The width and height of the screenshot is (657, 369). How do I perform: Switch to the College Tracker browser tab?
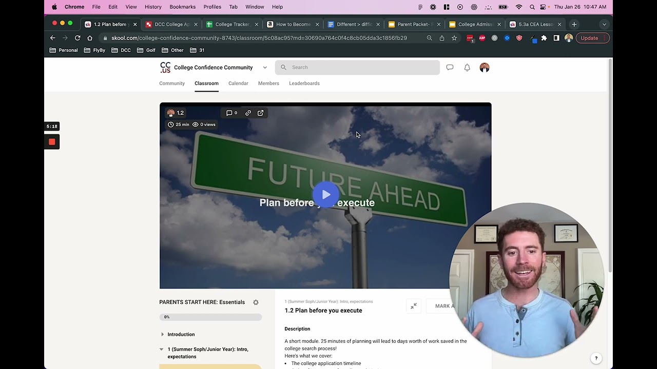coord(231,24)
